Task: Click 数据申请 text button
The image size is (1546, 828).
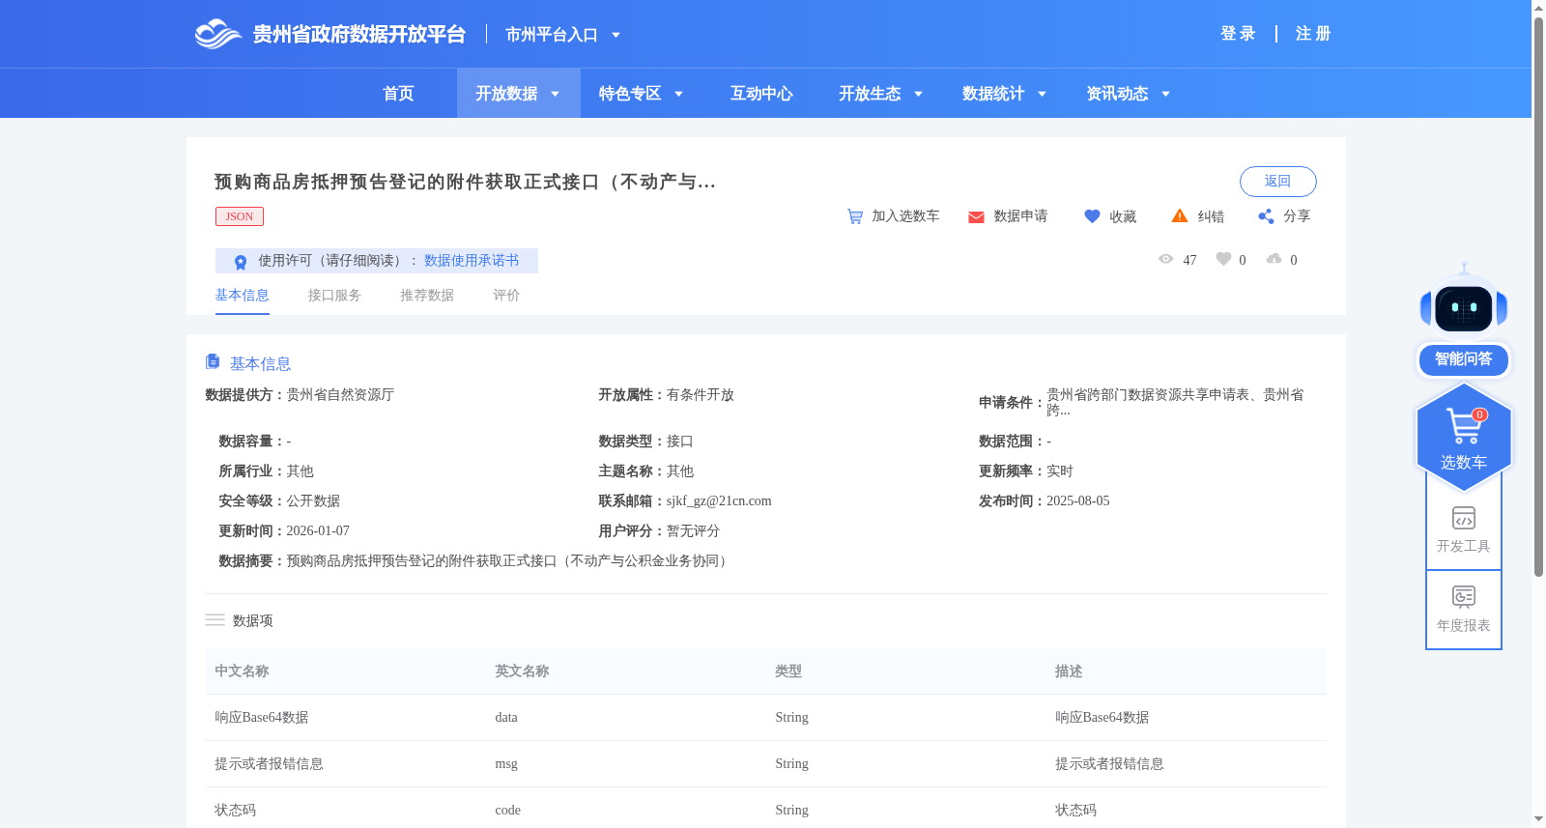Action: (1020, 216)
